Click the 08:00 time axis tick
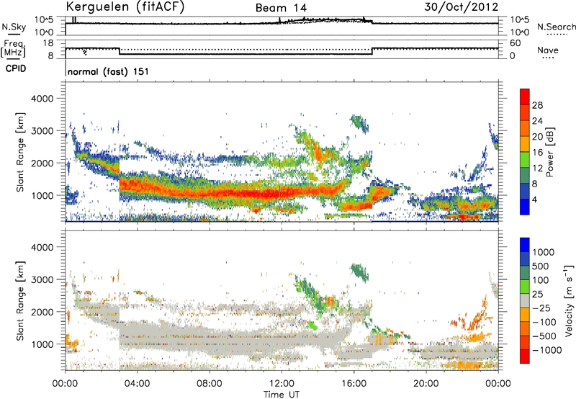The image size is (576, 399). point(210,384)
